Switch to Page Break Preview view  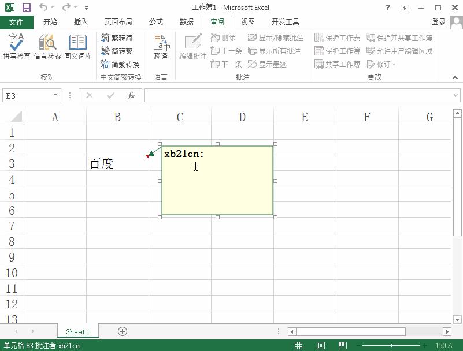click(x=343, y=345)
